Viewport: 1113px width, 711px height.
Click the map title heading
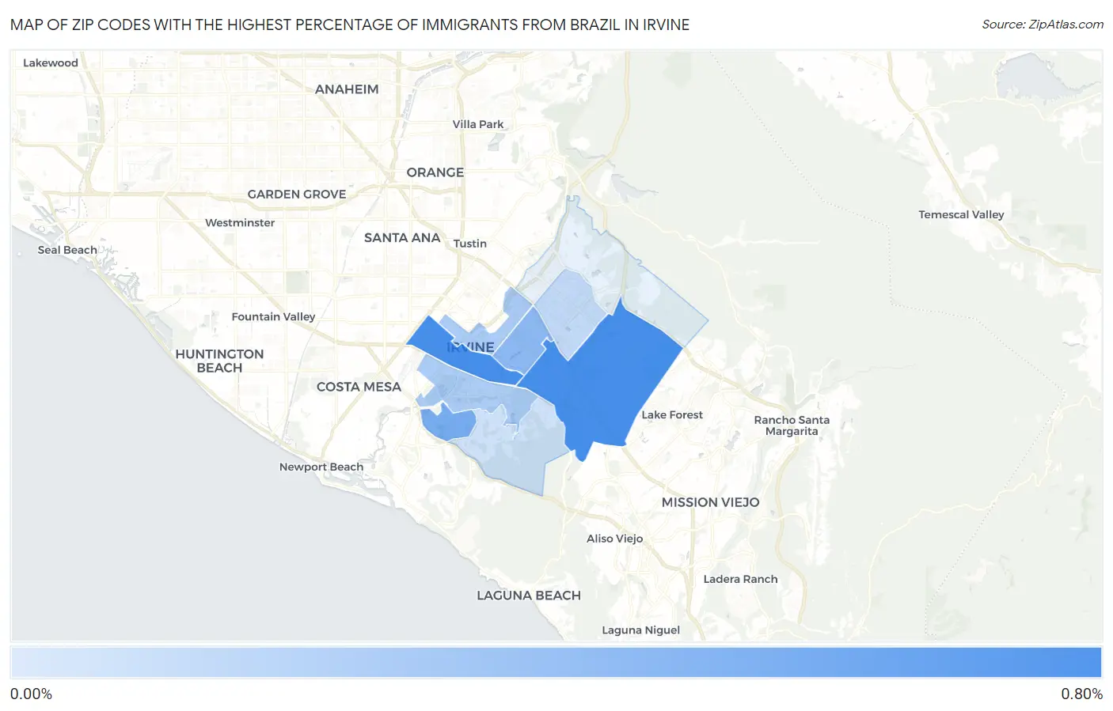pos(350,25)
